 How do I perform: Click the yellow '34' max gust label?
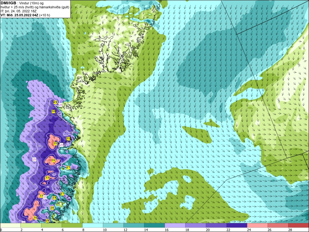(x=35, y=218)
